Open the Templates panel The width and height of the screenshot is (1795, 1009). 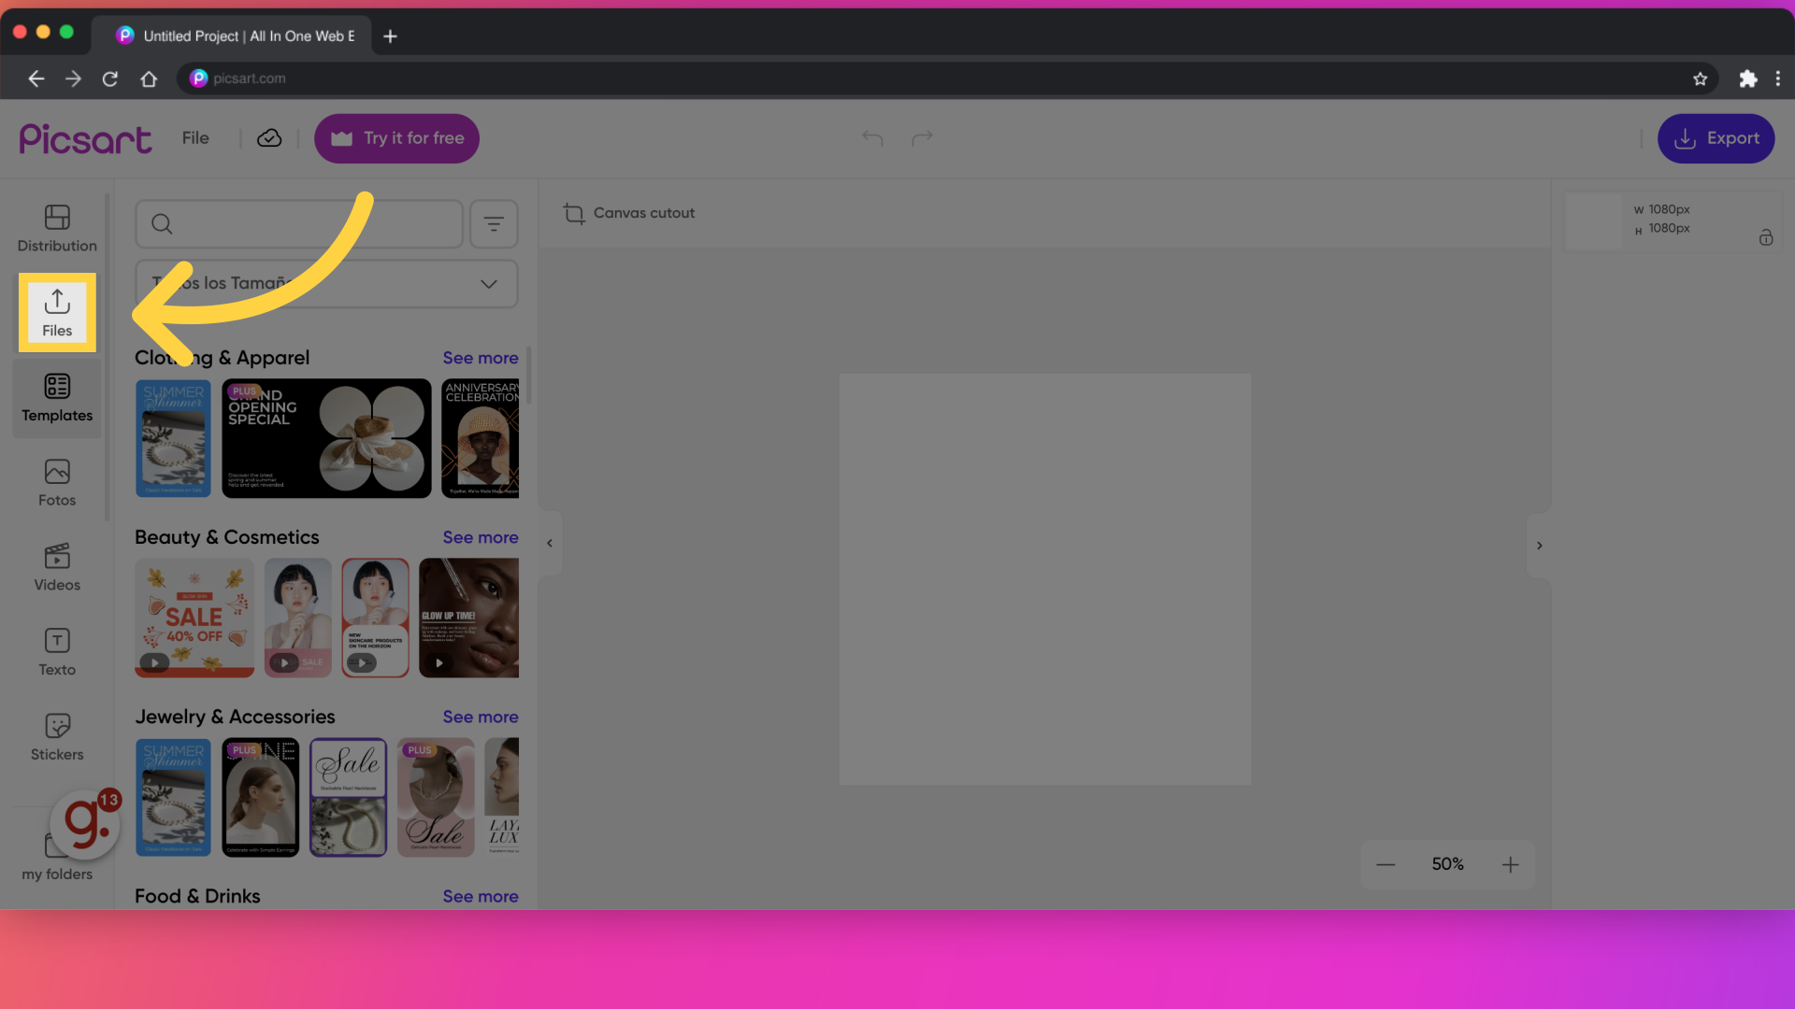(x=58, y=395)
